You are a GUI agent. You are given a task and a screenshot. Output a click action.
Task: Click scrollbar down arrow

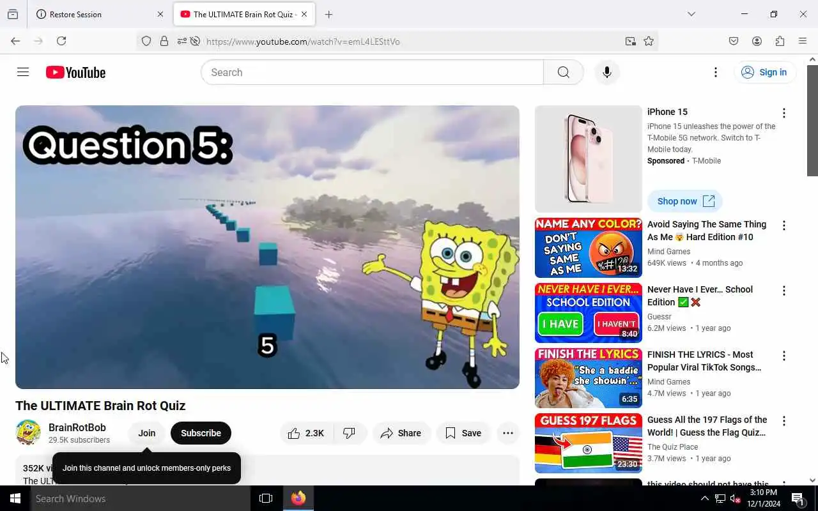pos(812,480)
